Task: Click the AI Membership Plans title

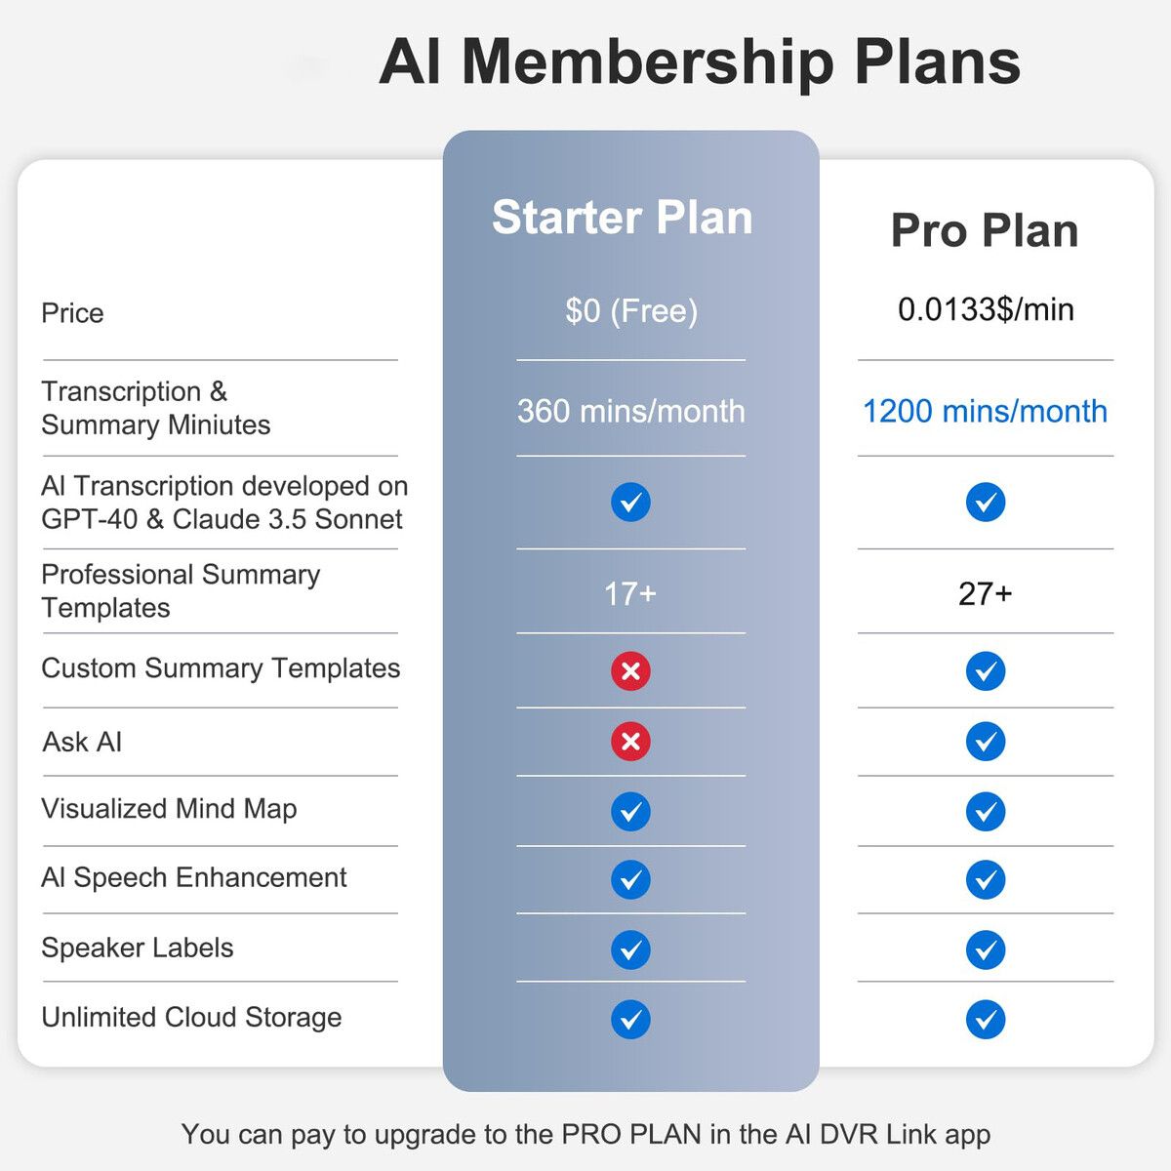Action: click(x=700, y=61)
